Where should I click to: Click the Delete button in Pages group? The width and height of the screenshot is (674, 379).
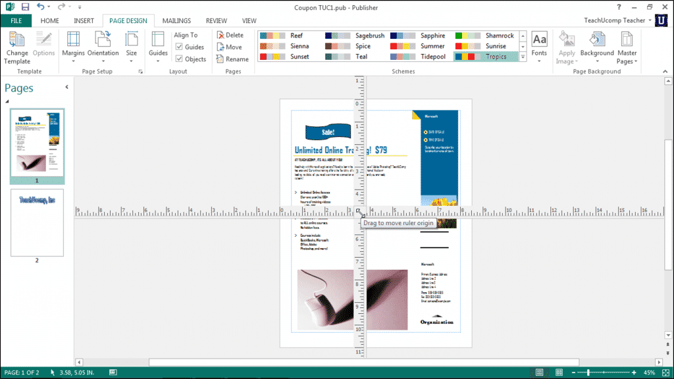231,34
